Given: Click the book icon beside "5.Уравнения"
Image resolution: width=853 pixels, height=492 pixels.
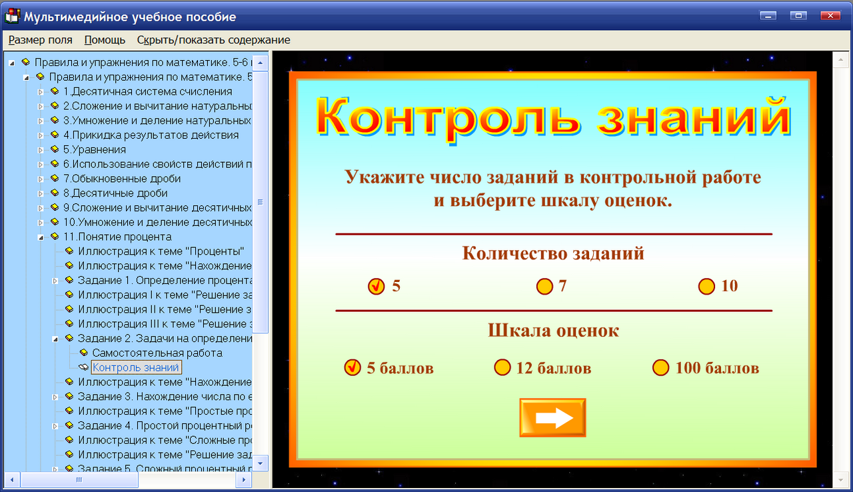Looking at the screenshot, I should click(x=53, y=150).
